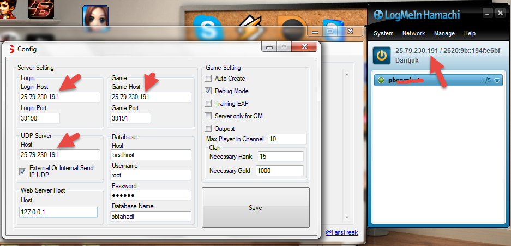Click the Config window app icon
The width and height of the screenshot is (511, 246).
click(x=11, y=49)
